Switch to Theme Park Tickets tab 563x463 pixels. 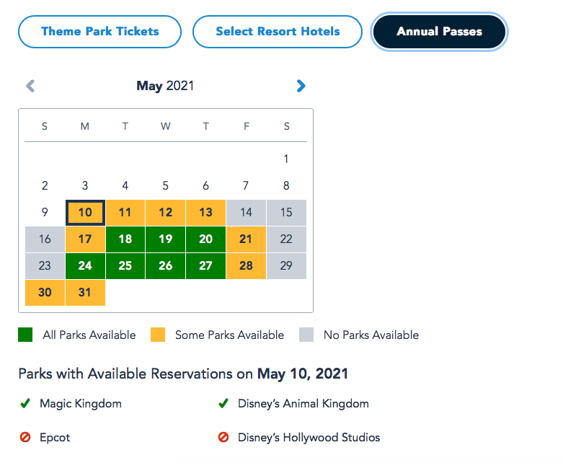[99, 32]
